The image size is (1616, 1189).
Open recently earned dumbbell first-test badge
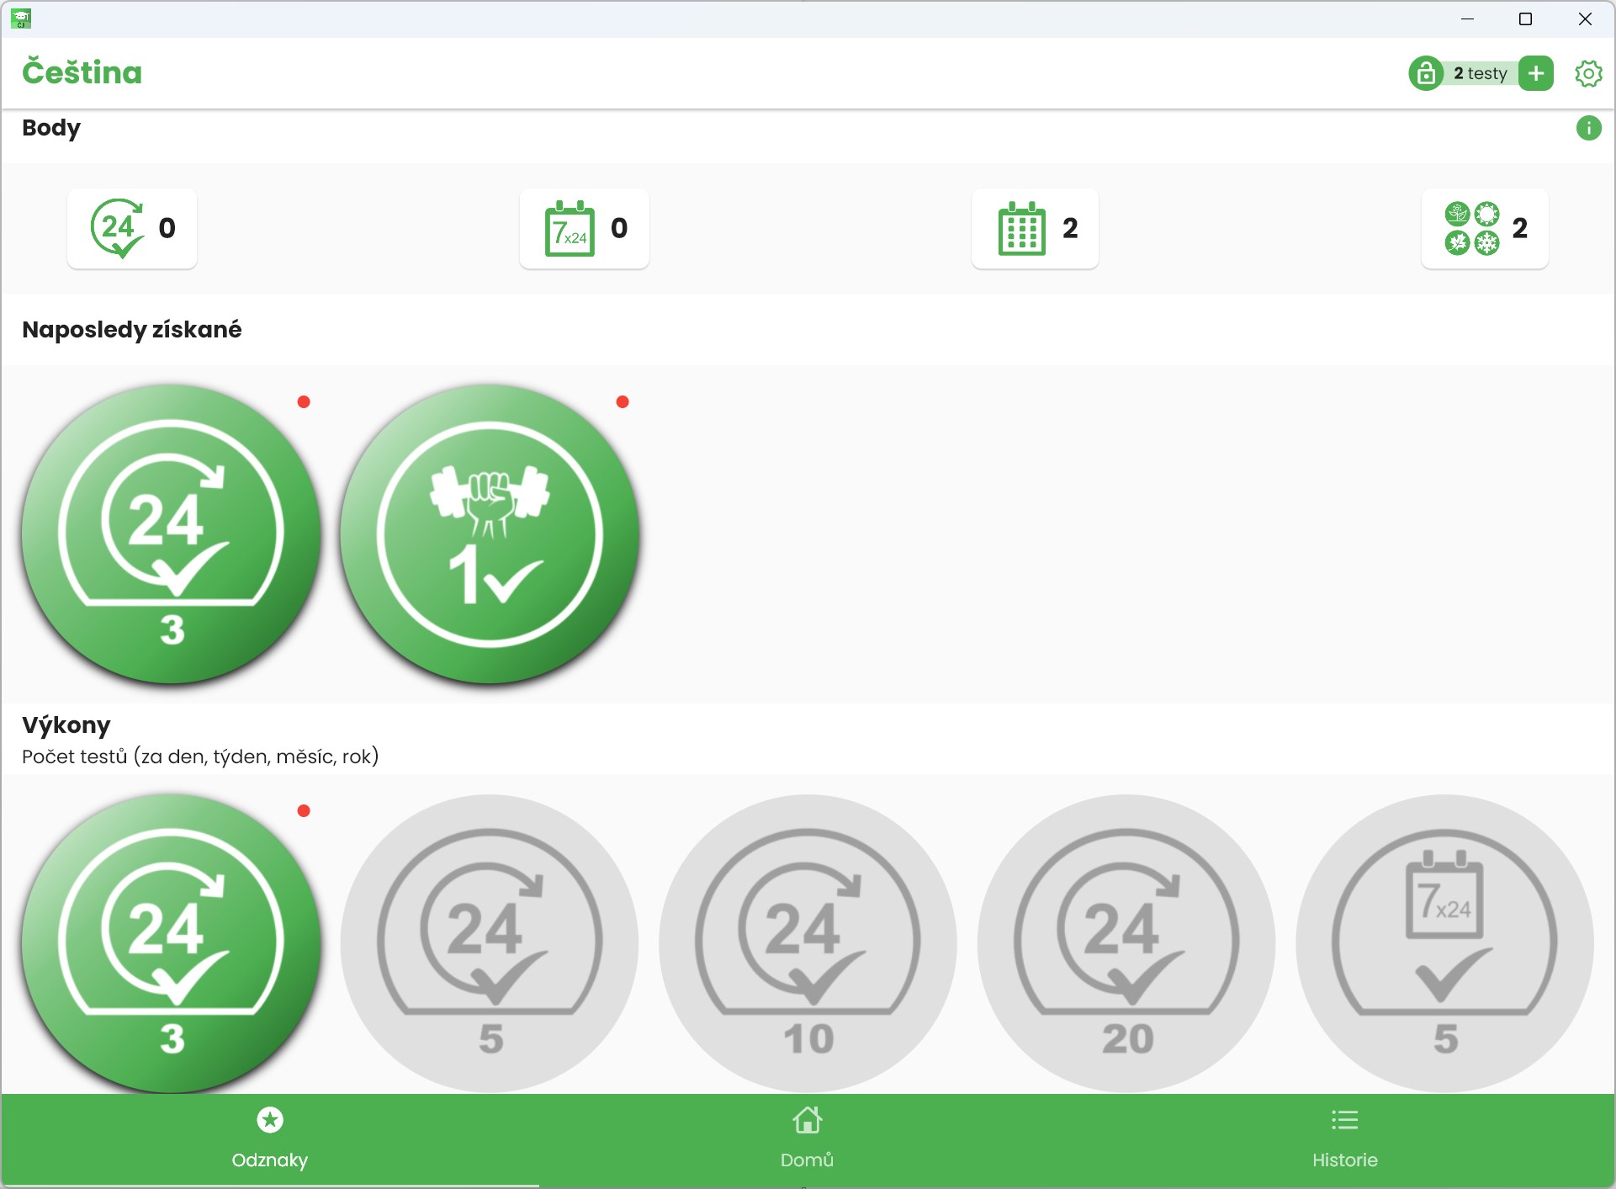[x=490, y=534]
